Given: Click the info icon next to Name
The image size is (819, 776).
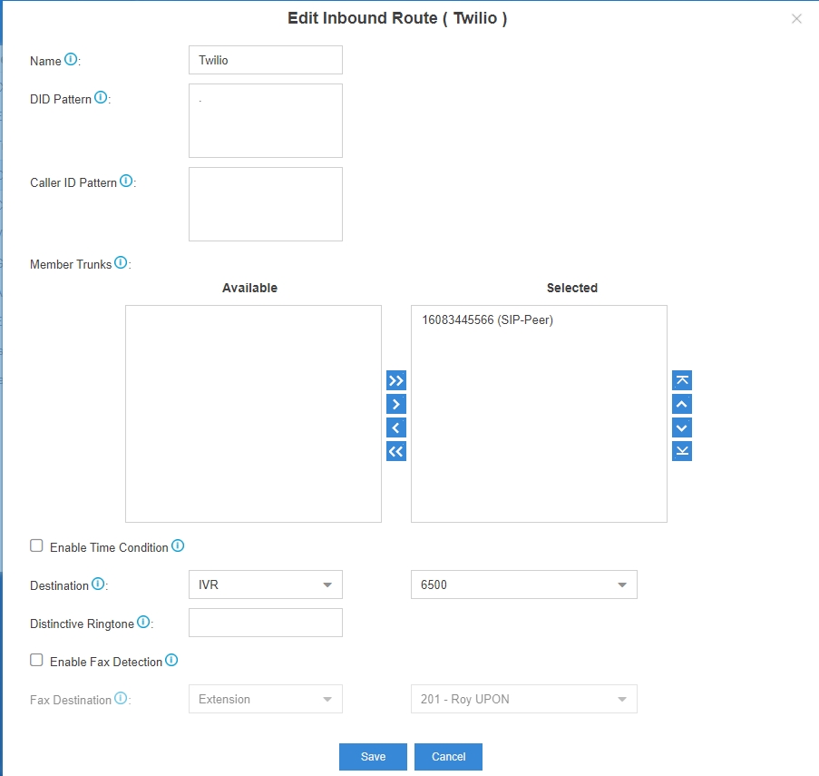Looking at the screenshot, I should tap(71, 60).
